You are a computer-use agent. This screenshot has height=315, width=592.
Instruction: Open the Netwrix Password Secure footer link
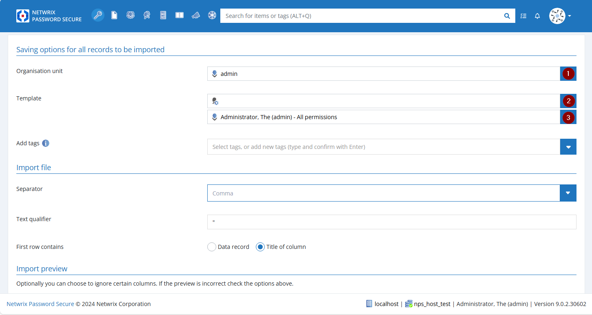click(x=40, y=304)
